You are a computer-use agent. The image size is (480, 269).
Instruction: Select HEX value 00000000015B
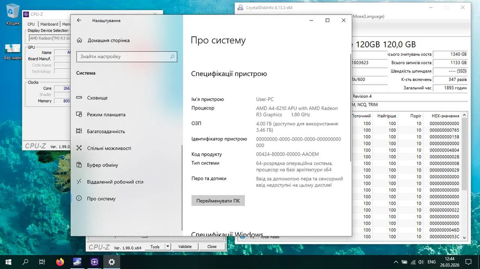click(x=444, y=137)
